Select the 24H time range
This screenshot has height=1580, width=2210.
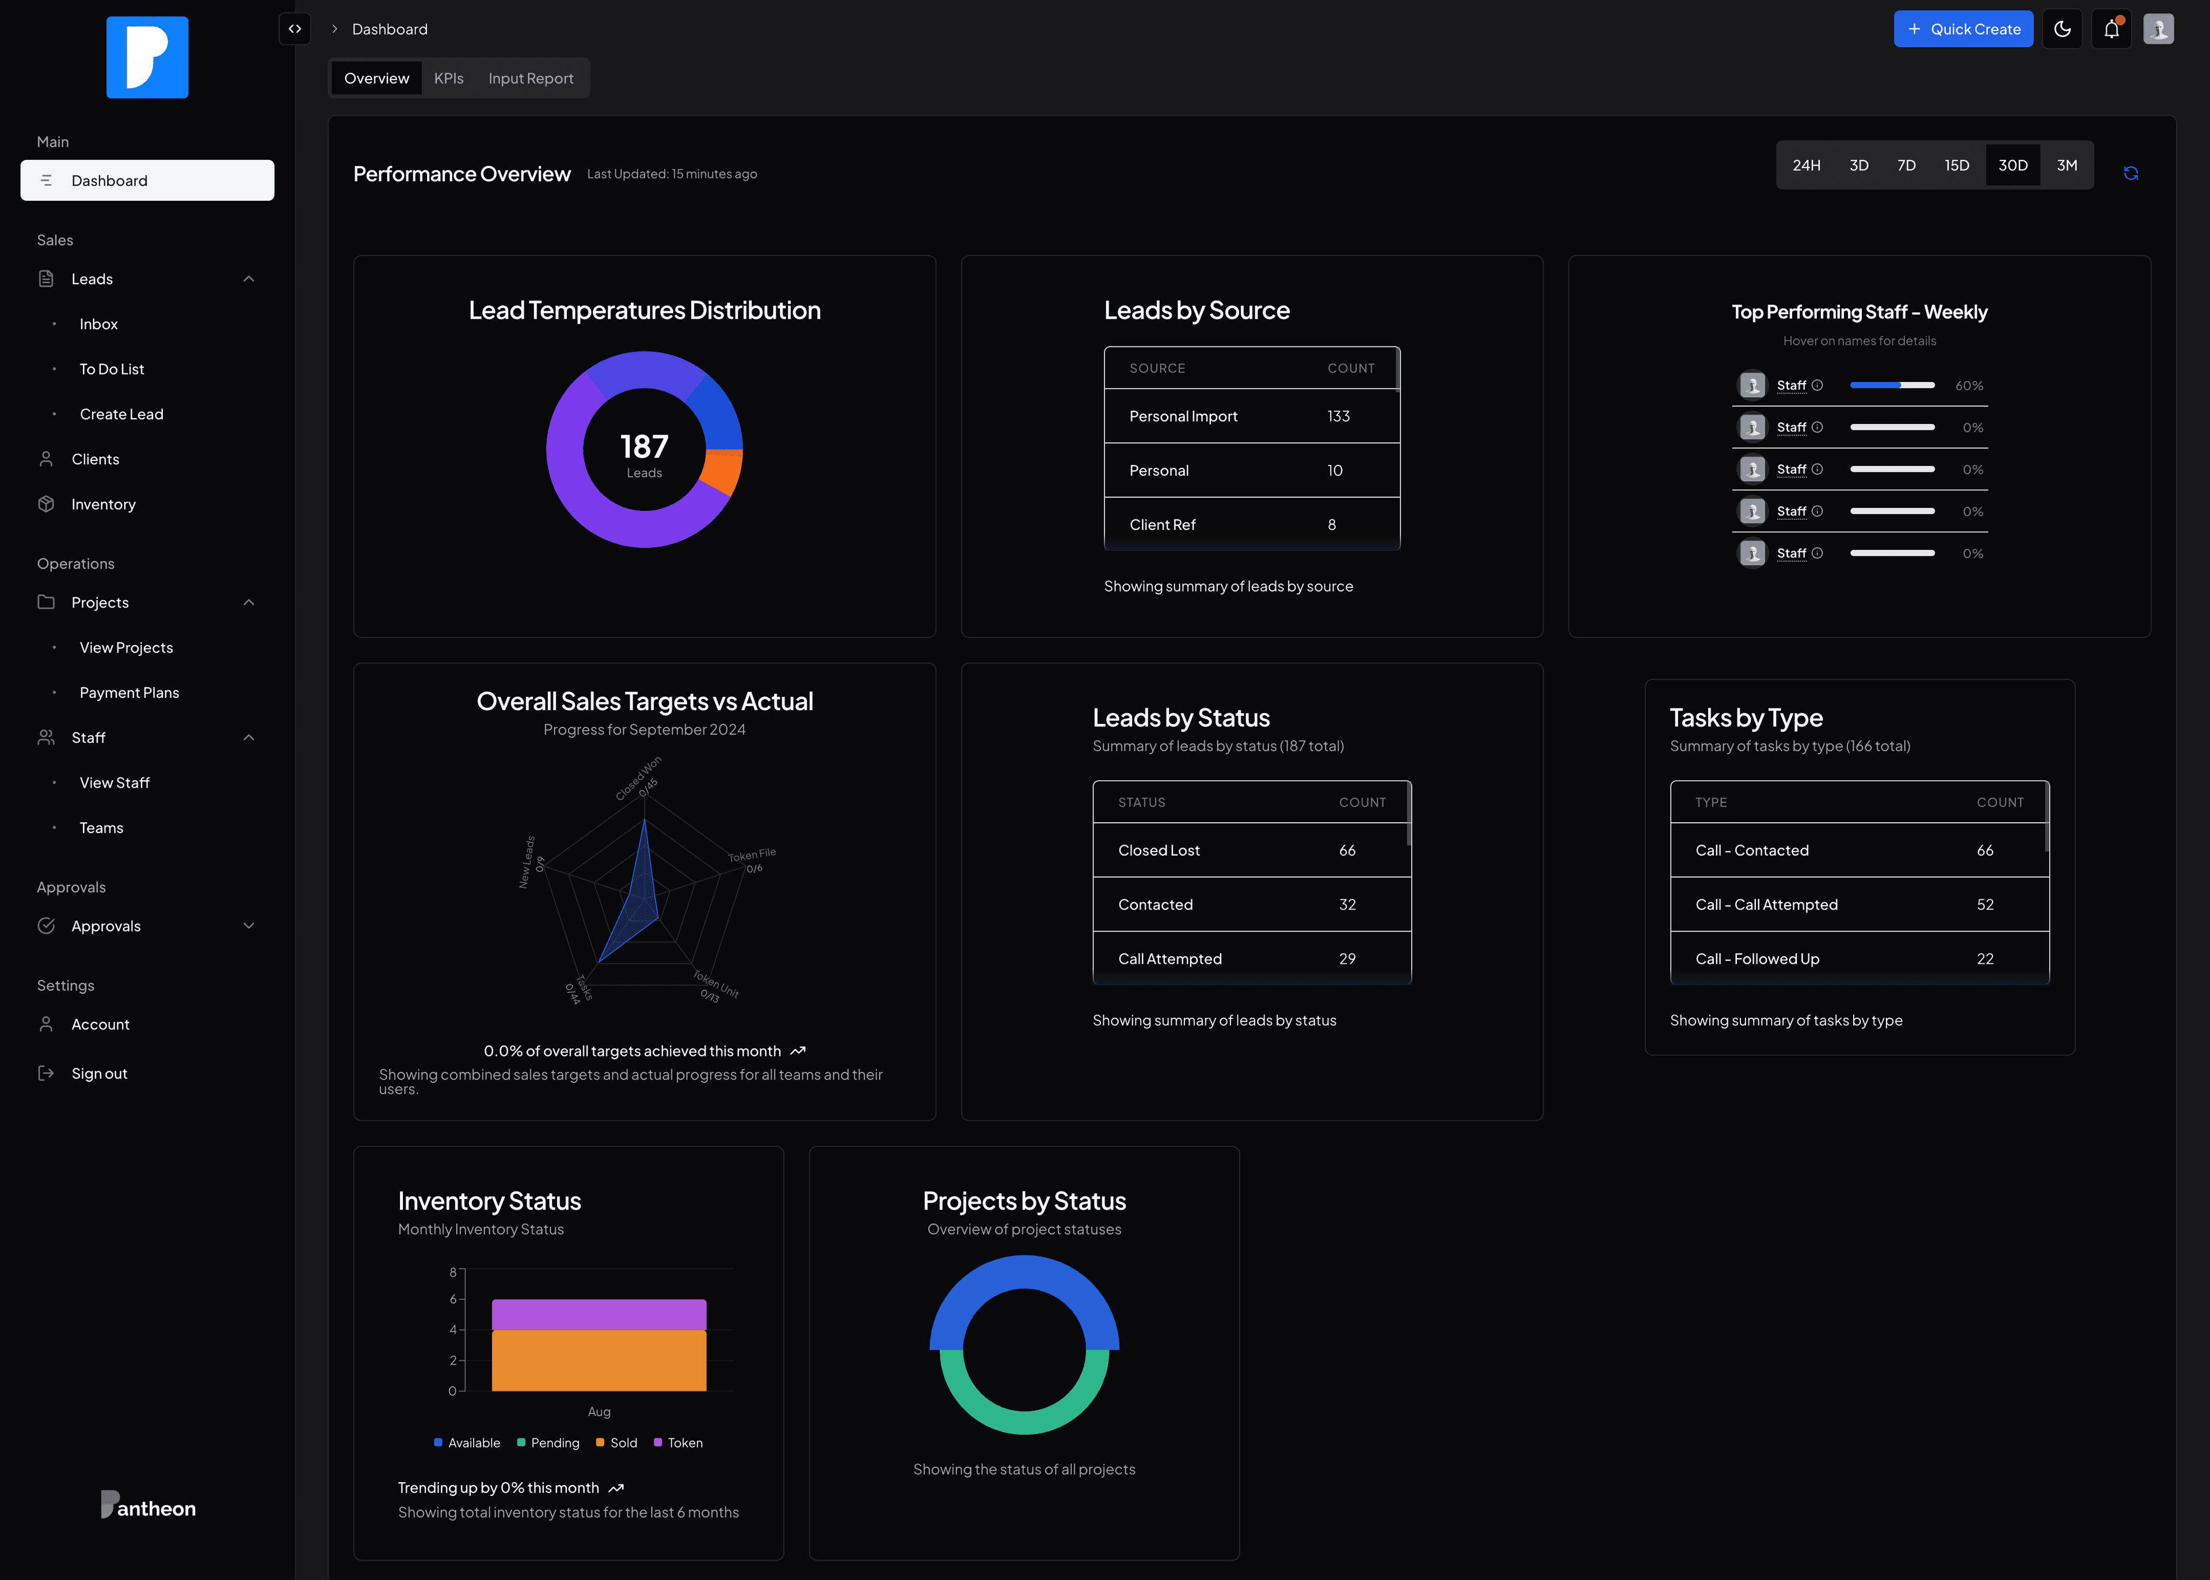coord(1806,165)
